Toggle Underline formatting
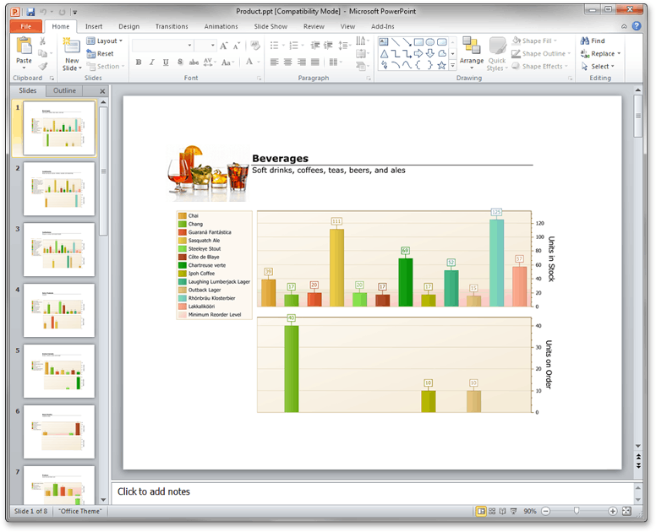Viewport: 656px width, 532px height. click(166, 62)
